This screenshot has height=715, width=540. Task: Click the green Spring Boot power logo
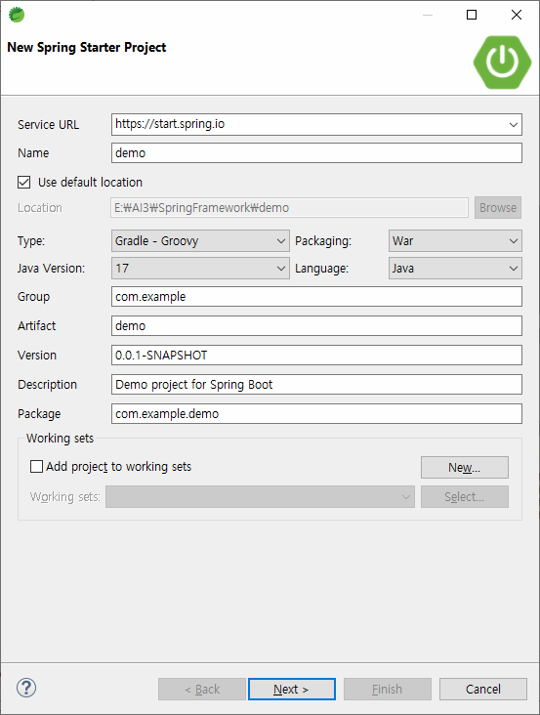pyautogui.click(x=502, y=62)
